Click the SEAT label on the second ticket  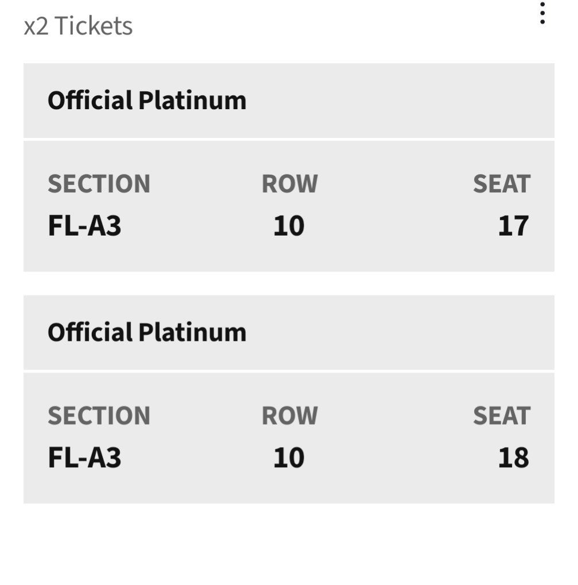point(501,416)
